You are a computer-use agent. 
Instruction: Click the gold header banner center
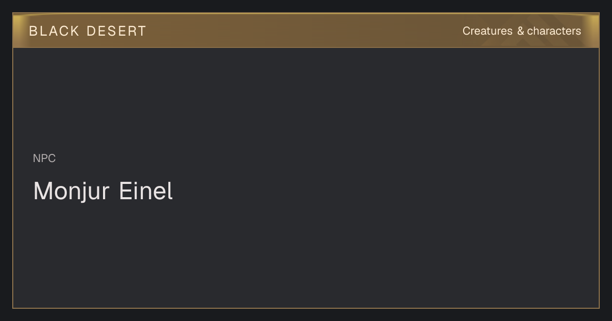pyautogui.click(x=306, y=31)
